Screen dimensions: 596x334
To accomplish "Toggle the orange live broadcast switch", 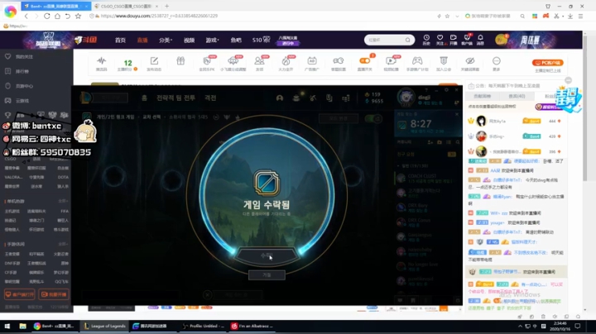I will [364, 60].
